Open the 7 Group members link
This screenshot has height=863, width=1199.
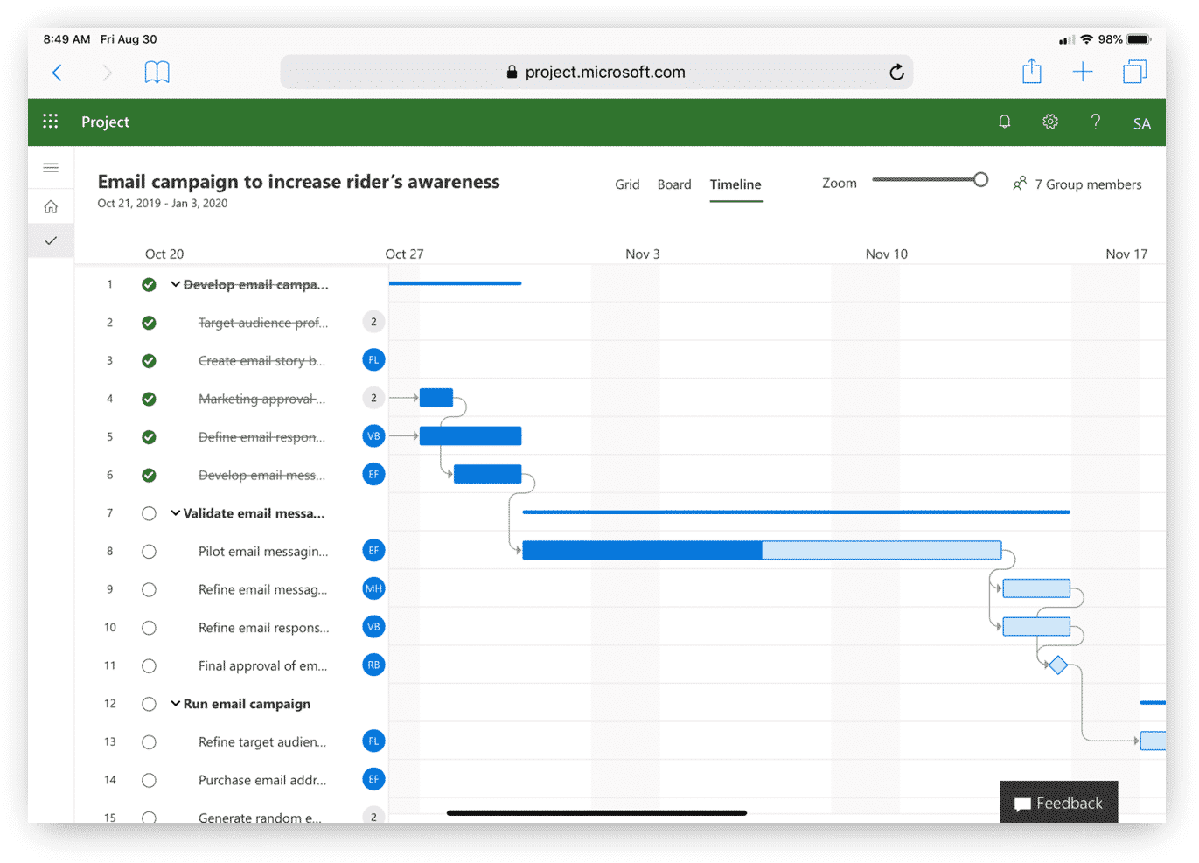tap(1077, 184)
